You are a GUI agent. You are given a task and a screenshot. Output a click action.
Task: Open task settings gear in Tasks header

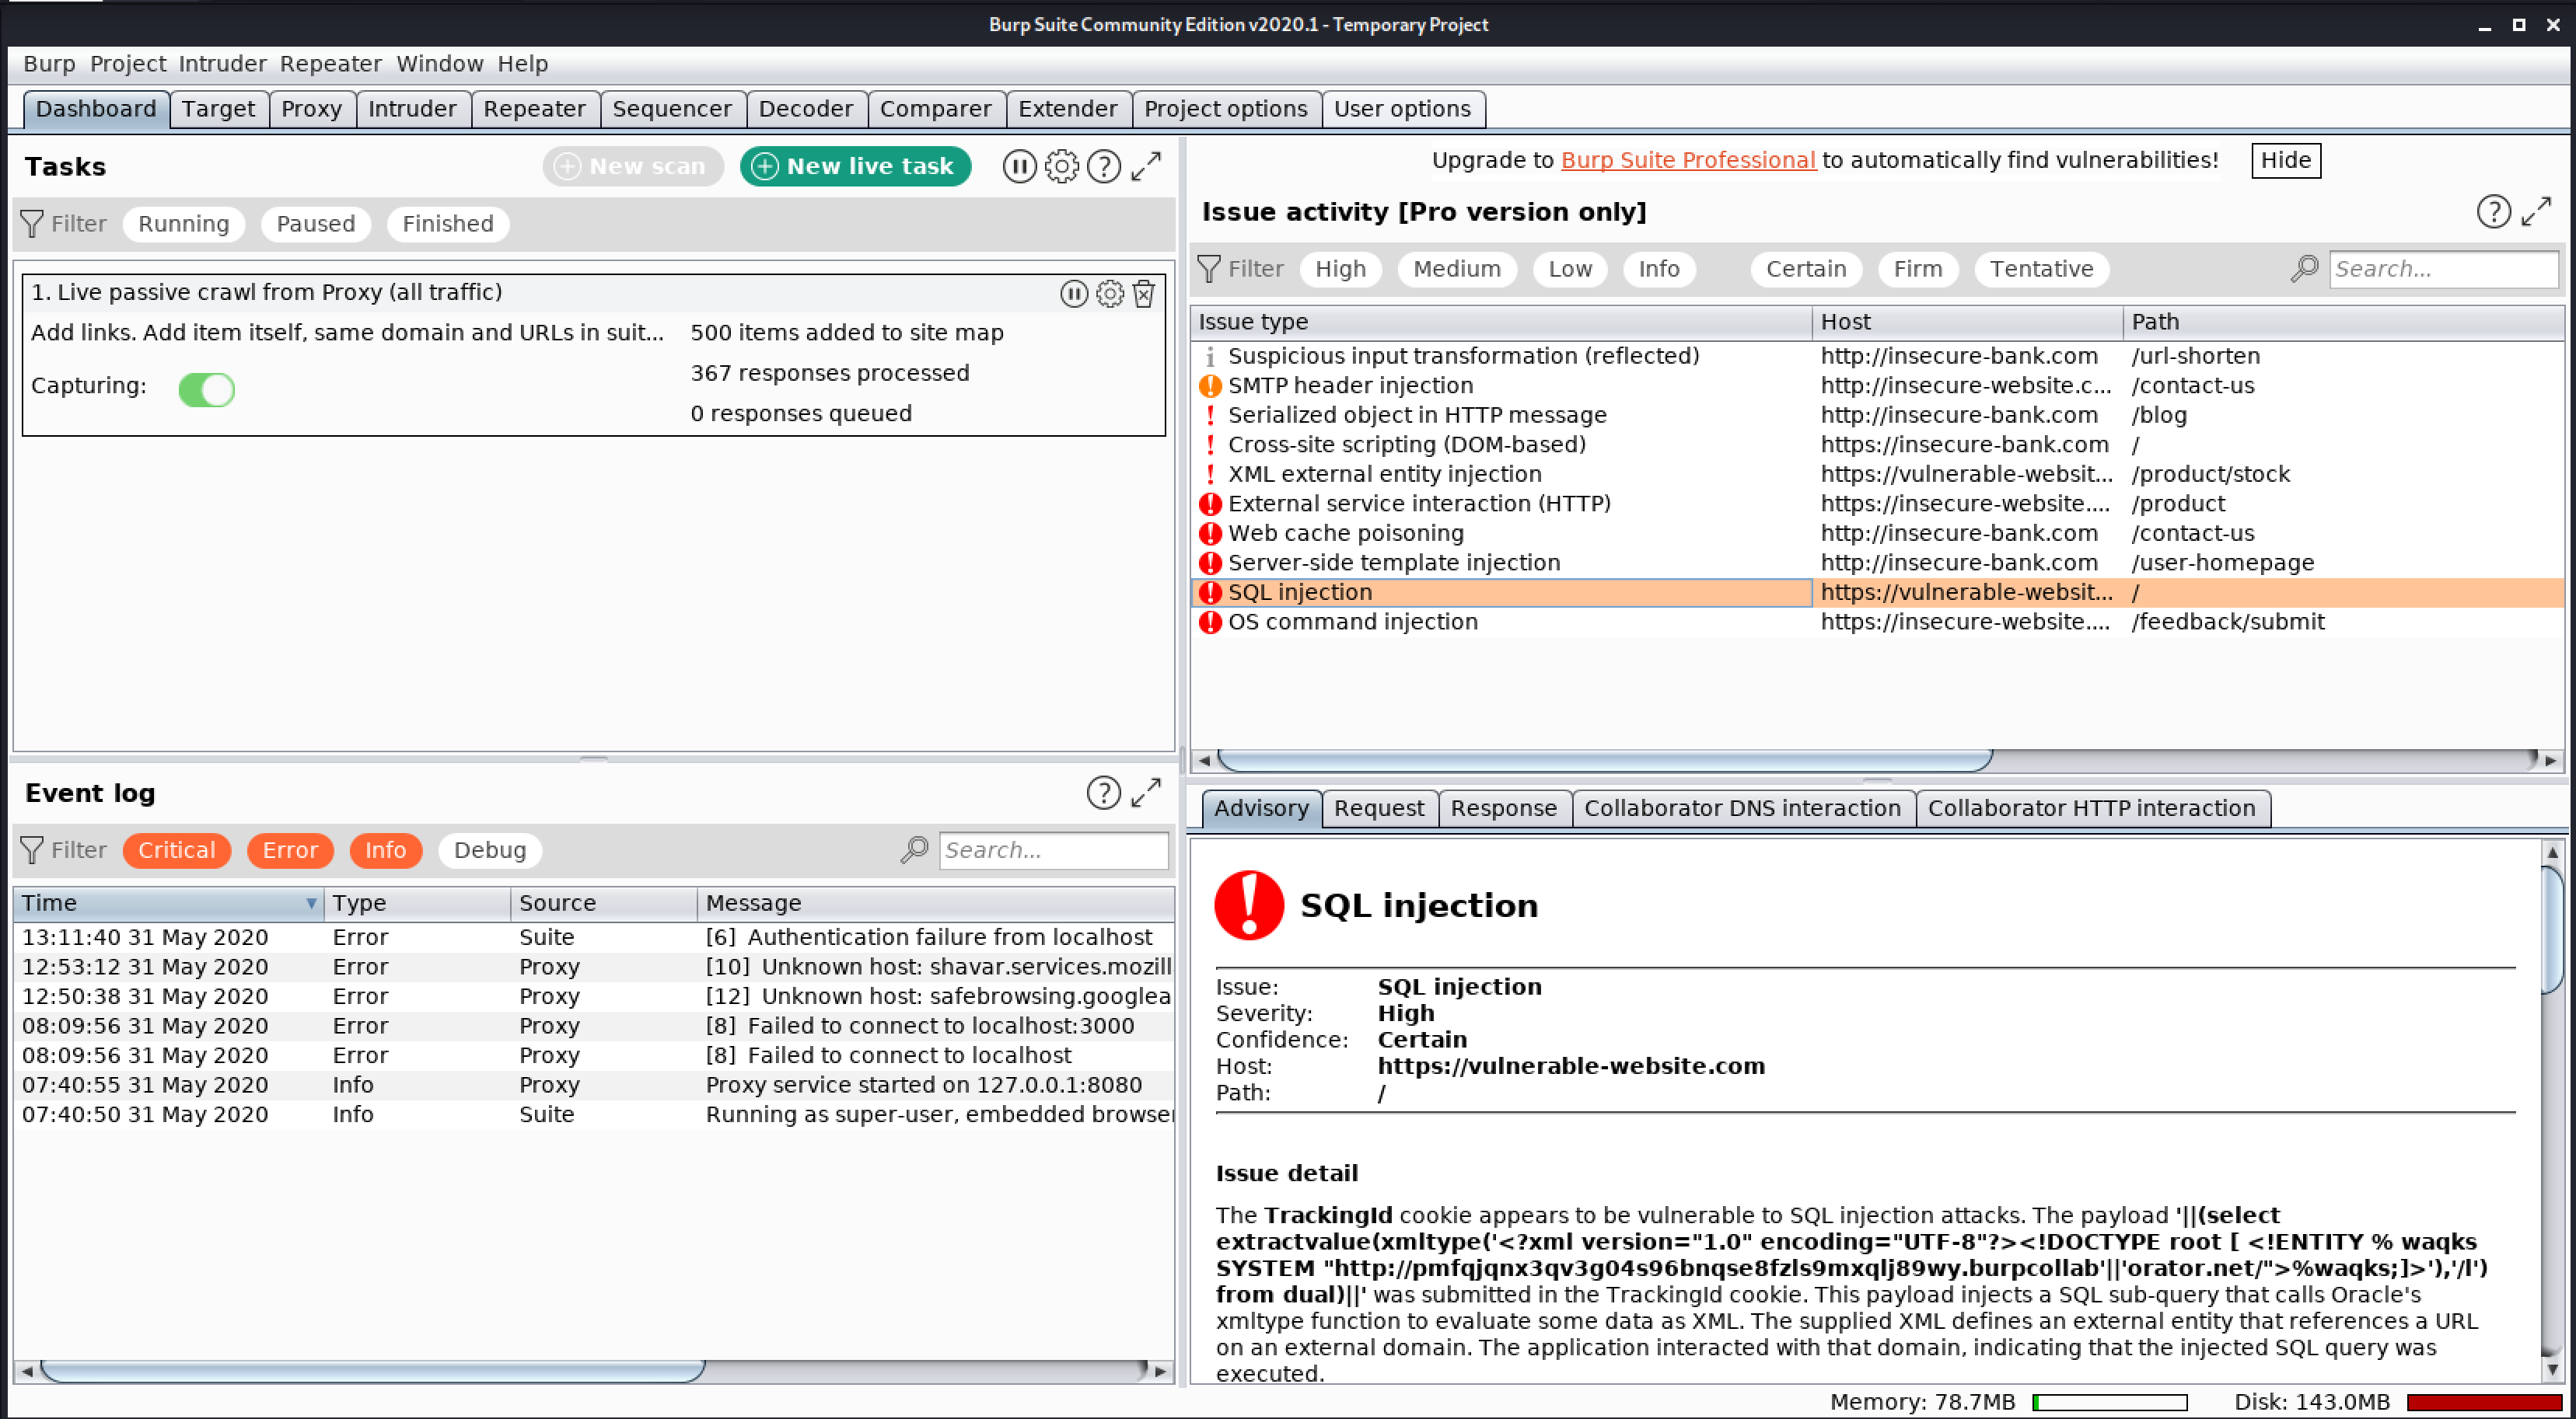point(1061,166)
